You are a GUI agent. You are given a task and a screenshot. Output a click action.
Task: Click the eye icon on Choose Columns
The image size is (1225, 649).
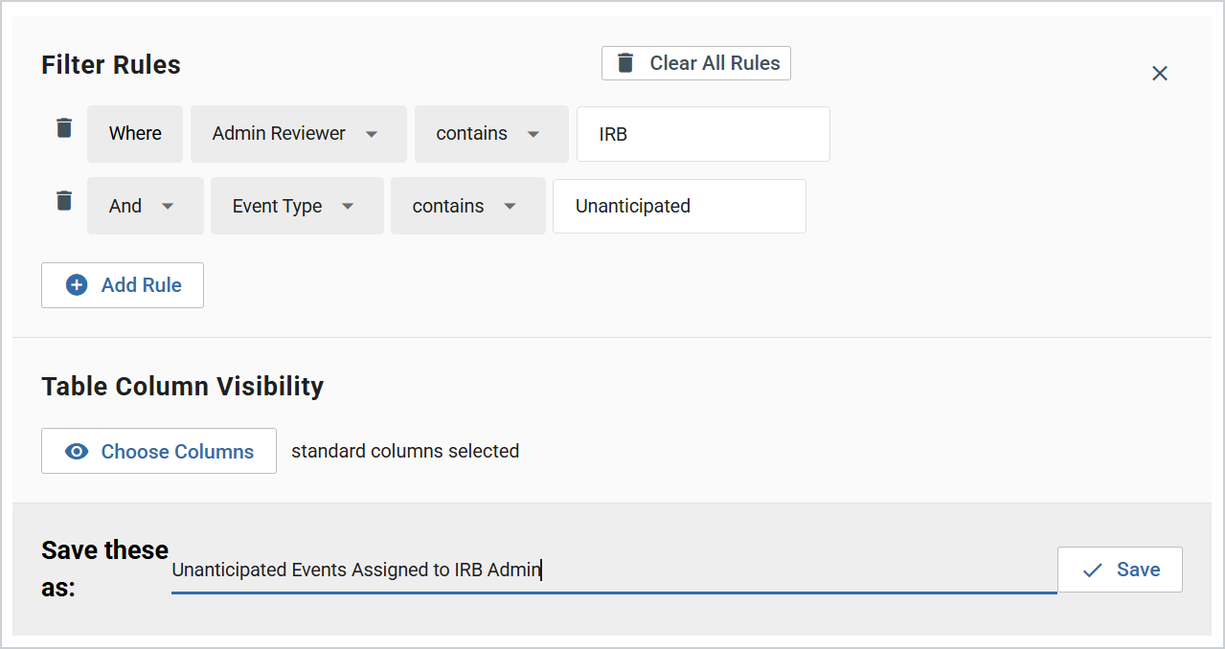click(x=77, y=452)
